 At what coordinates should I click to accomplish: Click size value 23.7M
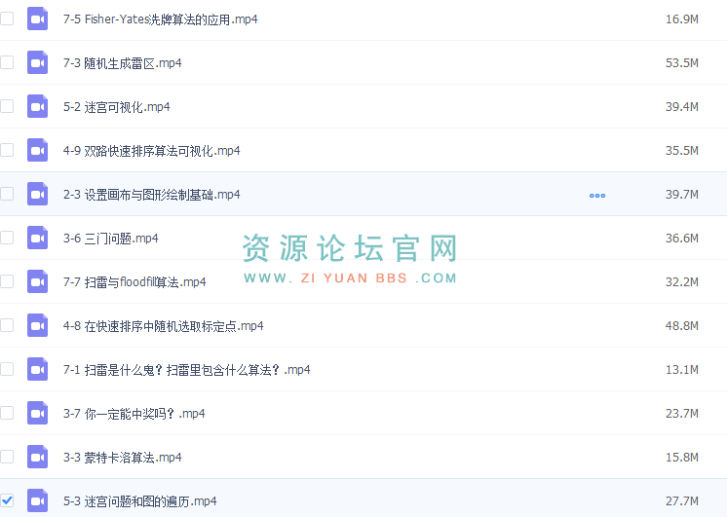(x=682, y=414)
